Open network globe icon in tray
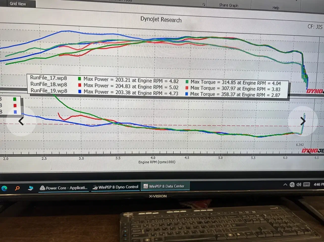 click(292, 185)
